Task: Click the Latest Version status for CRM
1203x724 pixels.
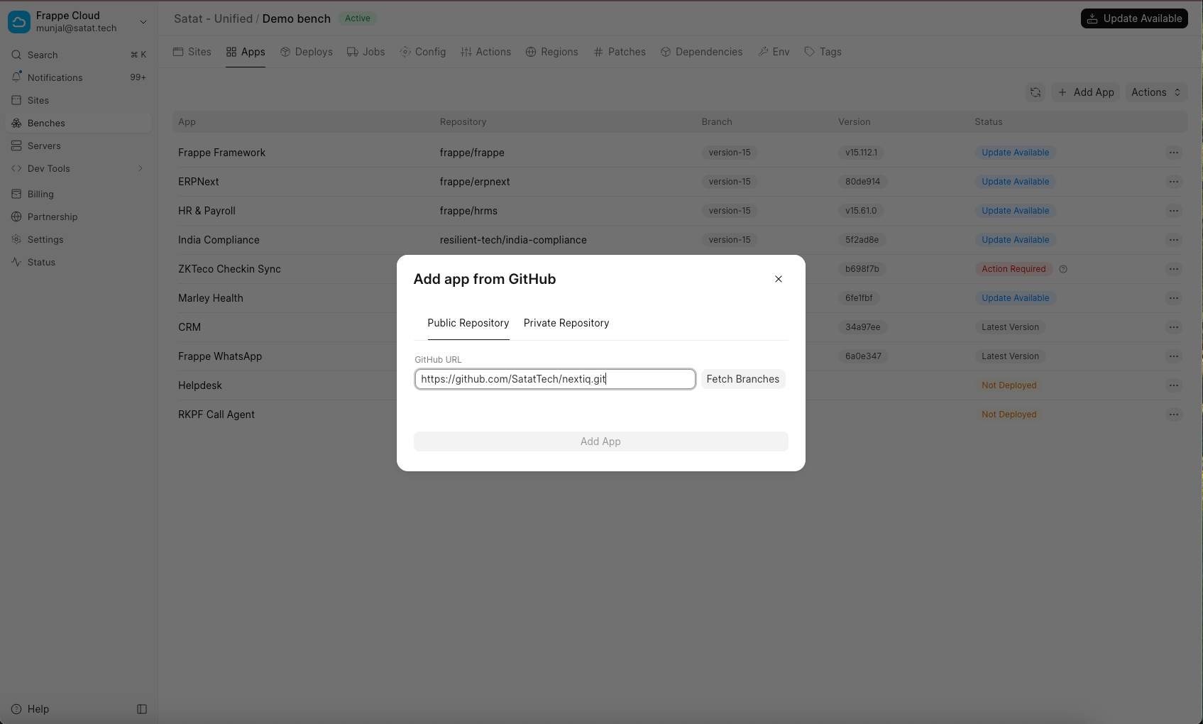Action: 1010,327
